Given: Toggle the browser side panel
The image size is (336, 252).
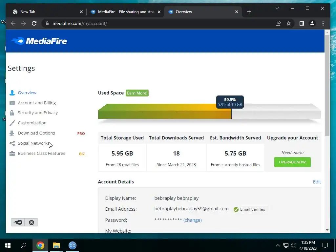Looking at the screenshot, I should [302, 23].
